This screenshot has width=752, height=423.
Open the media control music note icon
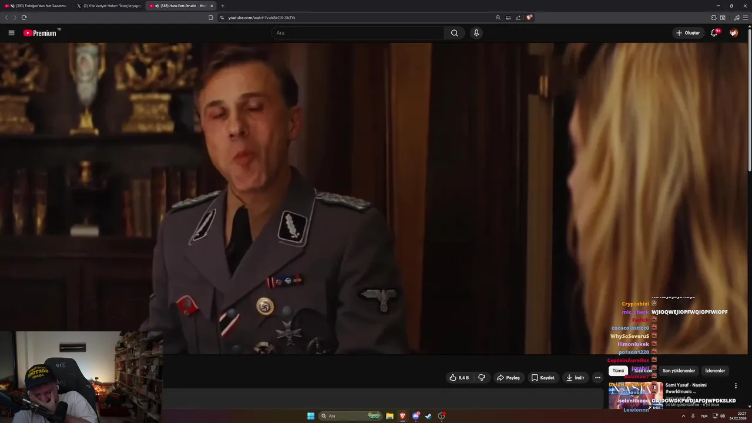click(737, 18)
